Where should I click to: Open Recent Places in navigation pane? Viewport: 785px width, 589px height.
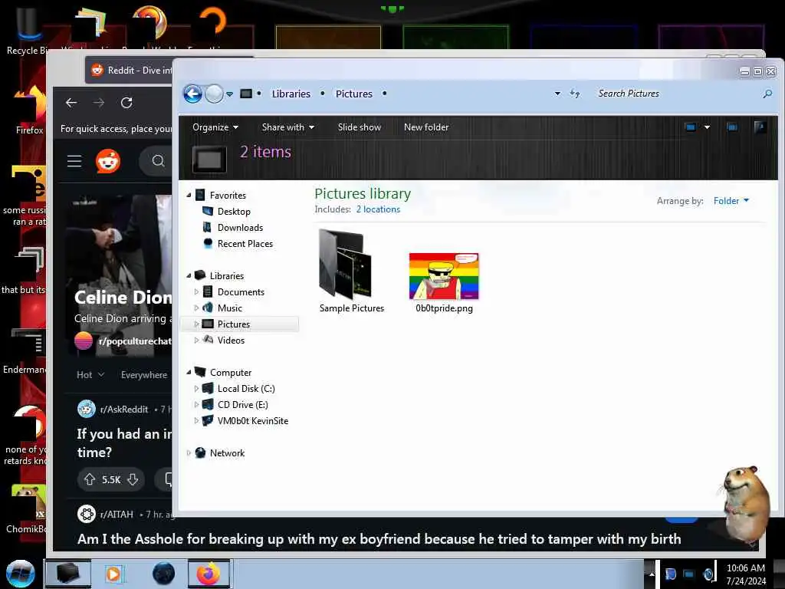(245, 243)
